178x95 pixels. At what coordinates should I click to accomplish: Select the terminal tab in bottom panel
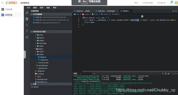click(x=75, y=74)
